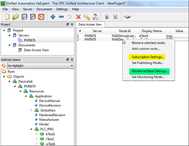Undock the Project panel
This screenshot has width=189, height=146.
click(68, 24)
